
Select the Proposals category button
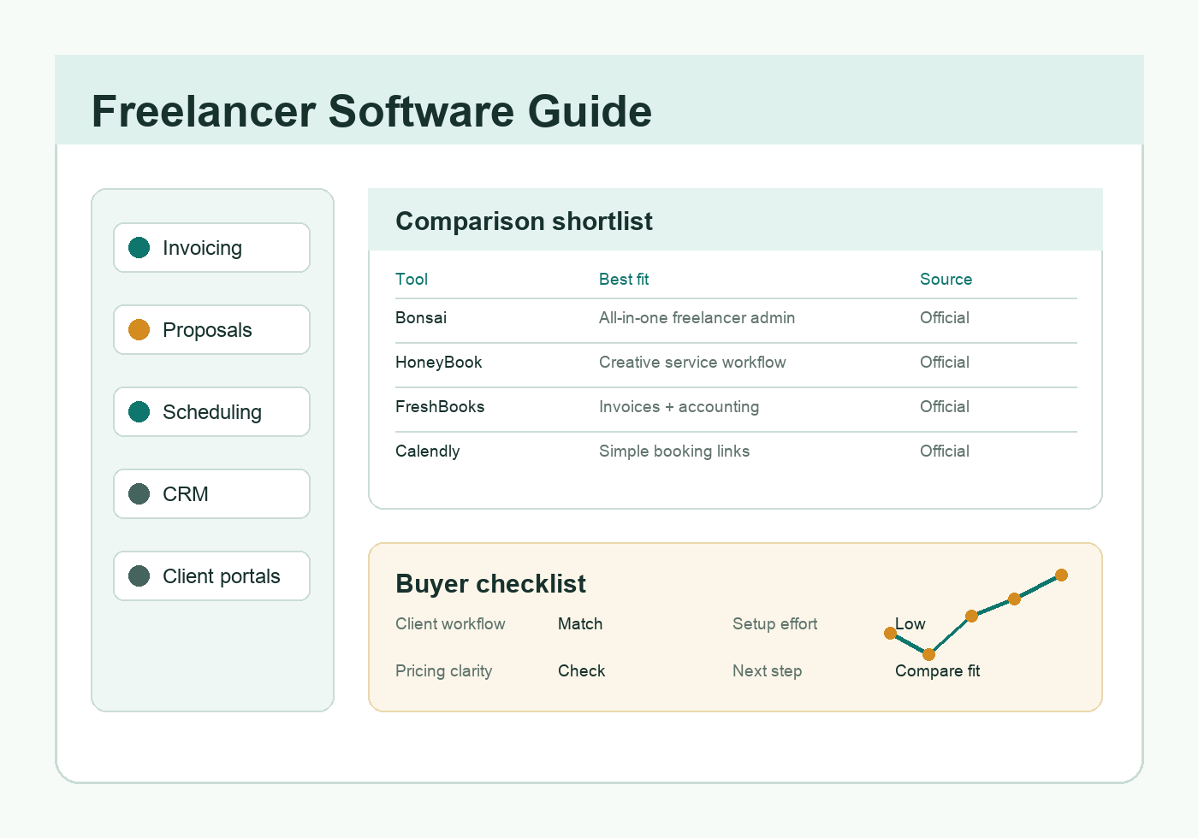[211, 330]
